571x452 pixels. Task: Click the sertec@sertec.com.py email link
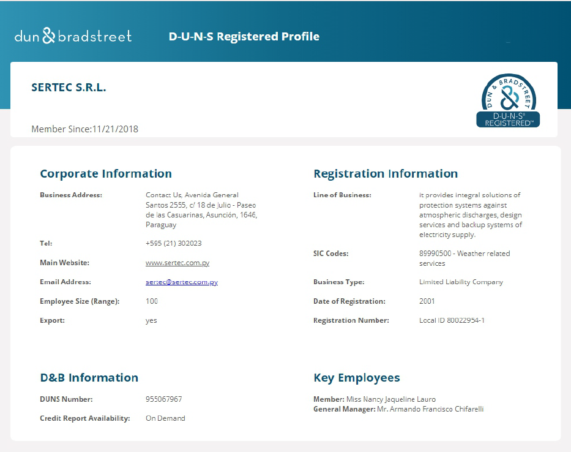pos(182,282)
